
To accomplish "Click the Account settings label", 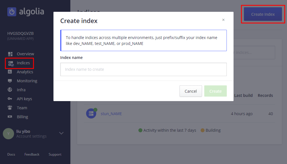I will pos(31,136).
